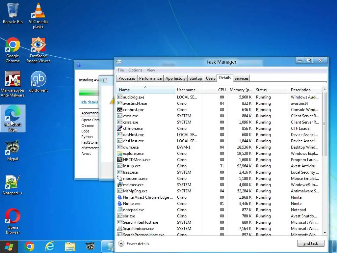Click the scrollbar up arrow
Screen dimensions: 337x253
tap(325, 89)
